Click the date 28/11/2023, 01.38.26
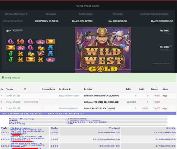Image resolution: width=177 pixels, height=149 pixels. (47, 21)
